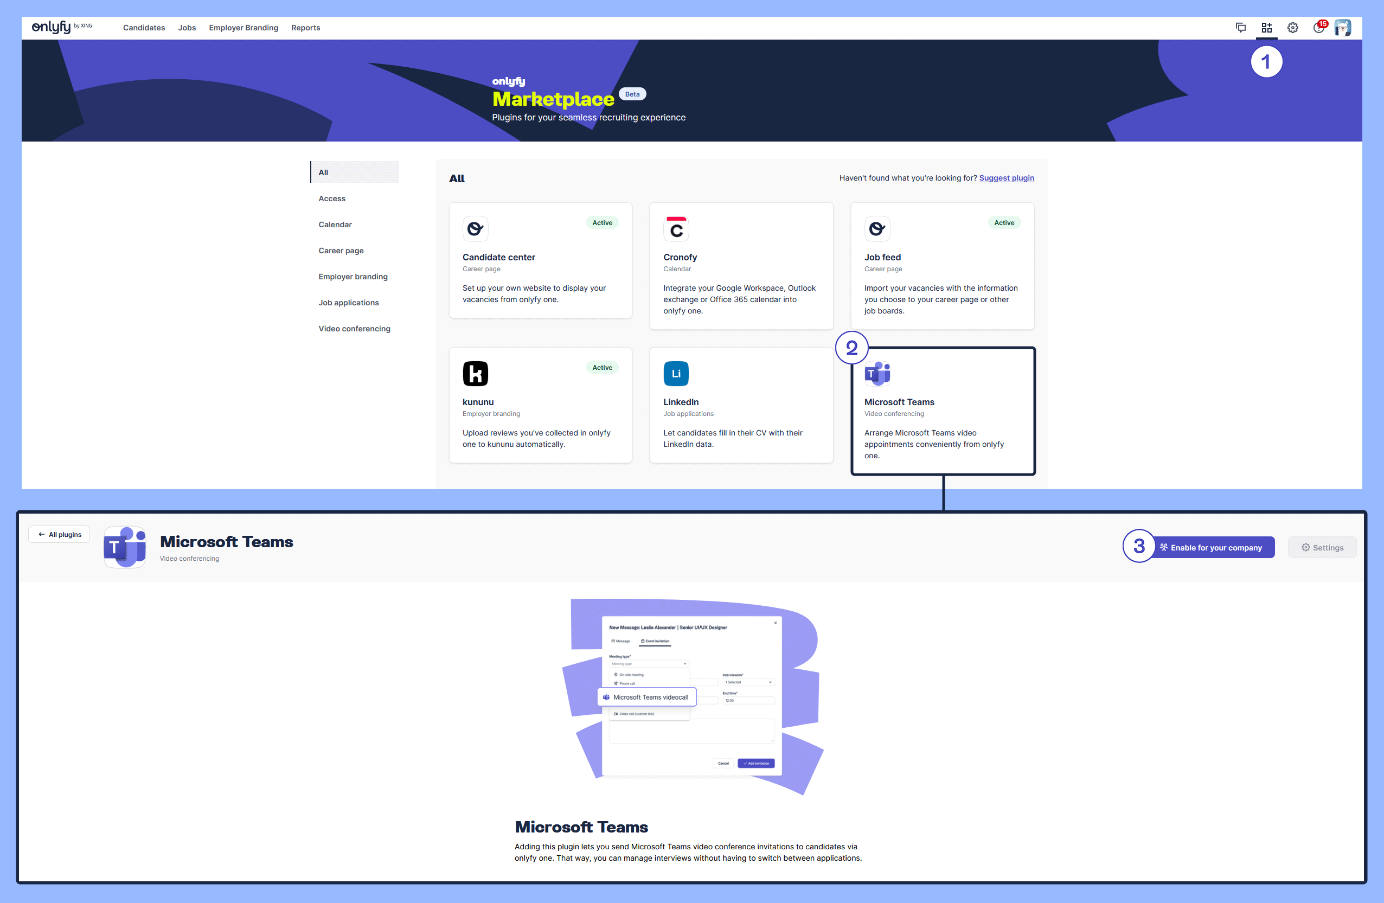Screen dimensions: 1384x903
Task: Click the kununu plugin logo
Action: coord(475,373)
